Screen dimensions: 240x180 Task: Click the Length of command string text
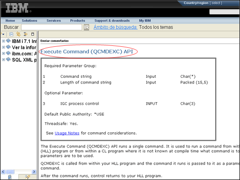pyautogui.click(x=86, y=83)
